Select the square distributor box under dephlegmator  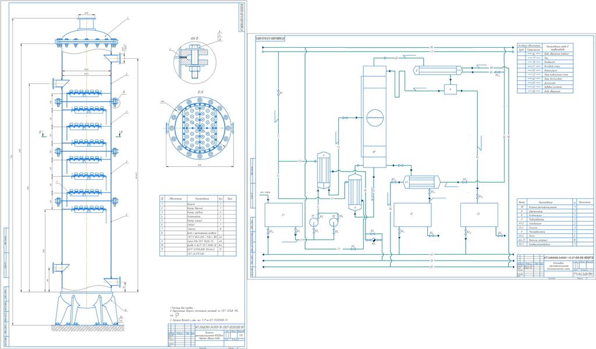450,89
